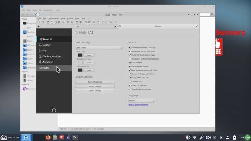
Task: Open the English language dropdown
Action: (142, 101)
